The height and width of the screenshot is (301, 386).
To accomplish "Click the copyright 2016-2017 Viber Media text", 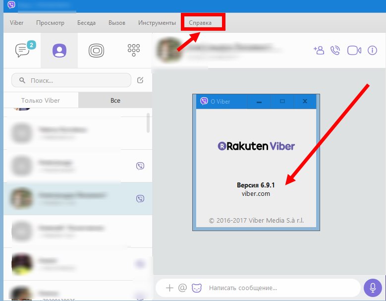I will point(256,220).
